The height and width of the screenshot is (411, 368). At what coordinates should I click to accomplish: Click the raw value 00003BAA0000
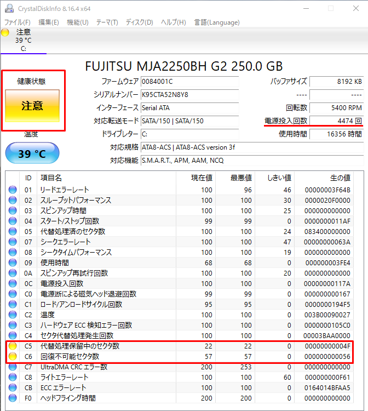tap(326, 335)
